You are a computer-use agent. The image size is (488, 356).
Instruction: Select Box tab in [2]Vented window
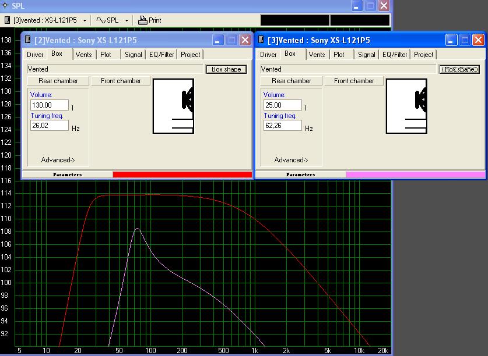click(57, 54)
